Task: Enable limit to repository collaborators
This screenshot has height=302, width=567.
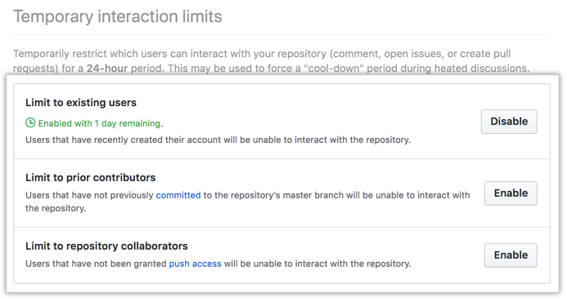Action: [511, 255]
